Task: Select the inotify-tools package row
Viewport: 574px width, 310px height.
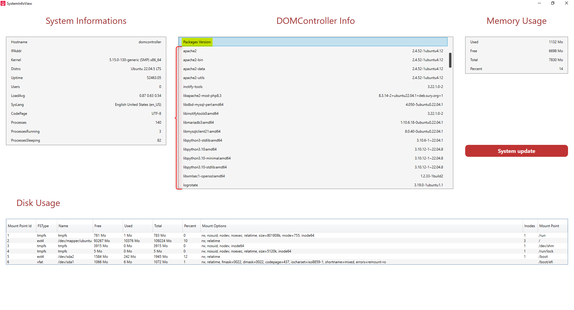Action: (x=313, y=87)
